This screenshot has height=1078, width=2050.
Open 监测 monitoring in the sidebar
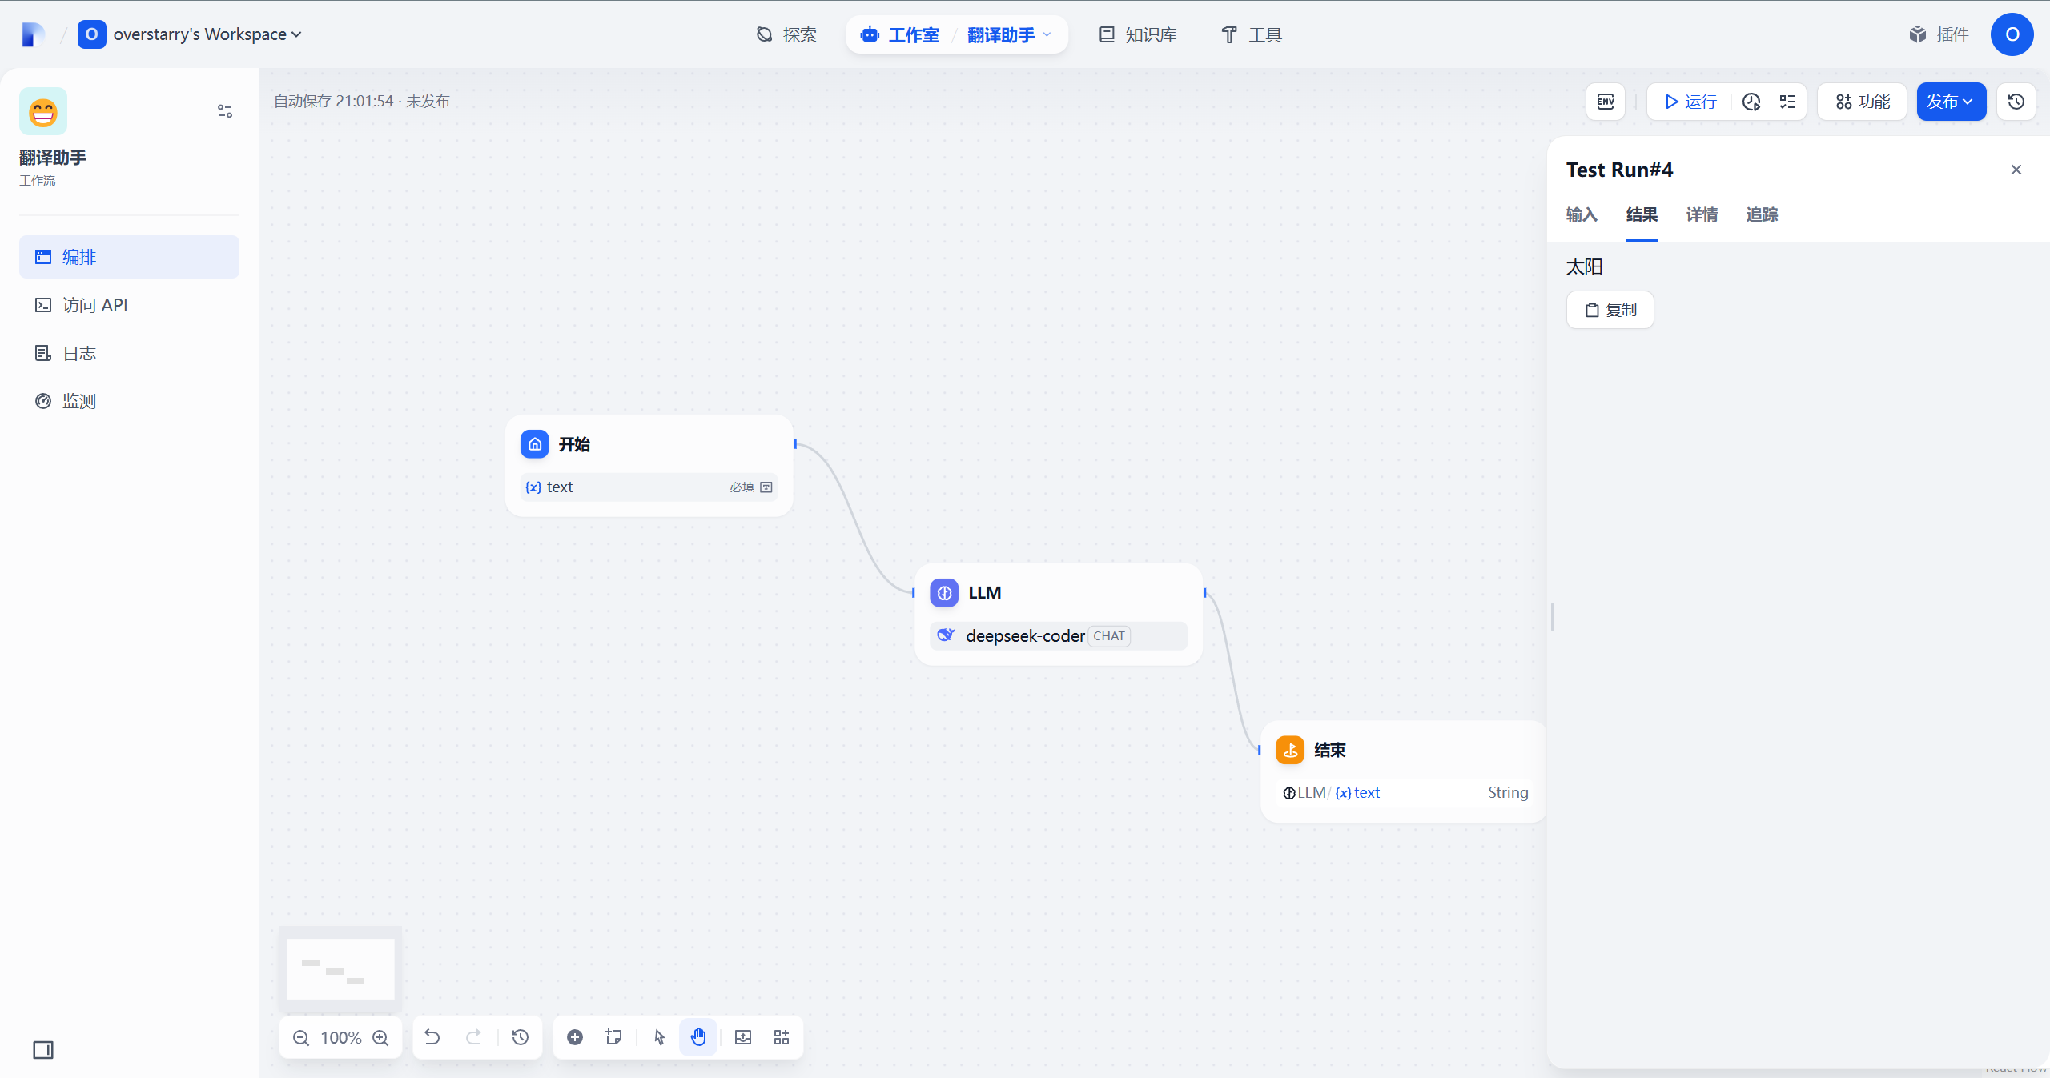click(x=129, y=401)
